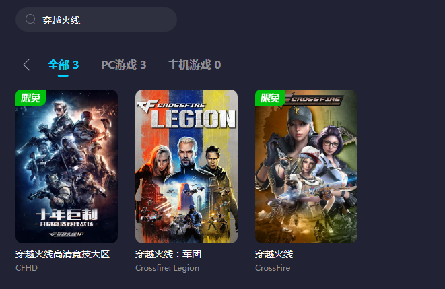The image size is (445, 289).
Task: Open the 穿越火线高清竞技大区 cover image
Action: 67,166
